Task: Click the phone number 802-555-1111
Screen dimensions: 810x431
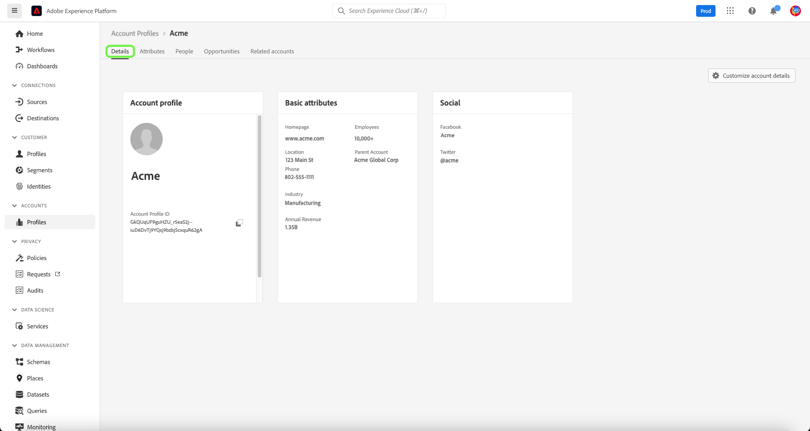Action: (x=300, y=177)
